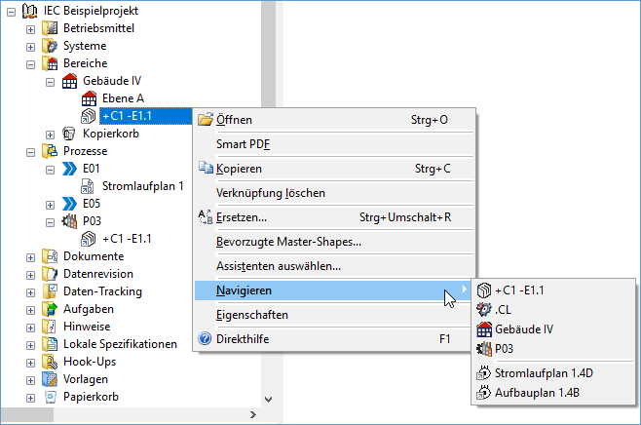
Task: Click the Stromlaufplan 1.4D document icon
Action: coord(483,372)
